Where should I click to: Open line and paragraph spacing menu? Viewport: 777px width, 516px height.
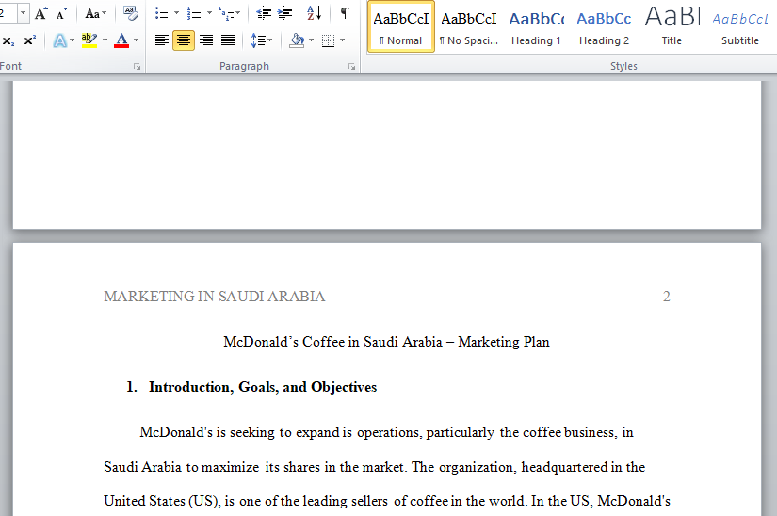pos(261,40)
